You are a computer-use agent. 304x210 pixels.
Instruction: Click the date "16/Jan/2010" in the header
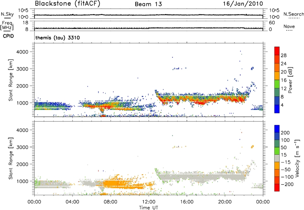coord(243,3)
